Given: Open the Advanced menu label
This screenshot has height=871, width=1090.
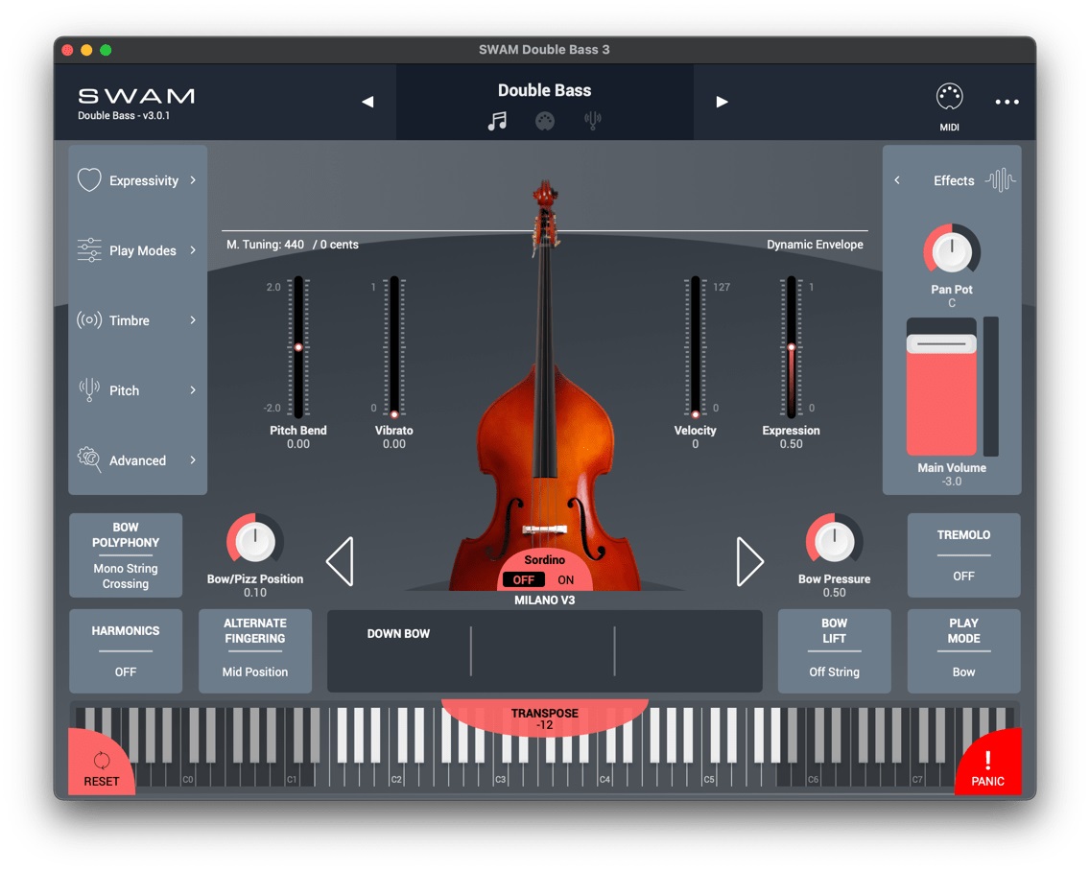Looking at the screenshot, I should 137,460.
